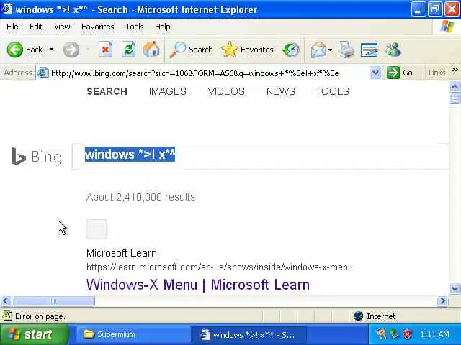Open the Favorites star button
The image size is (461, 345).
click(x=247, y=50)
